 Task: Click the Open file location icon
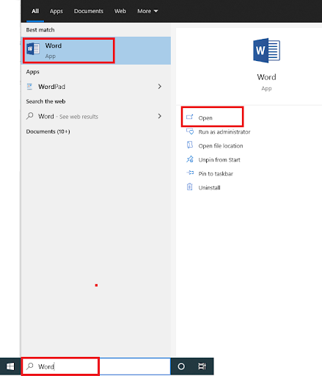tap(190, 145)
